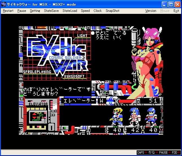The width and height of the screenshot is (182, 156).
Task: Open the StateLoad menu
Action: pyautogui.click(x=70, y=11)
